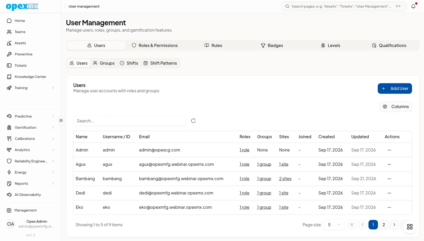Open Bambang's 2 sites link
Image resolution: width=424 pixels, height=241 pixels.
tap(285, 179)
